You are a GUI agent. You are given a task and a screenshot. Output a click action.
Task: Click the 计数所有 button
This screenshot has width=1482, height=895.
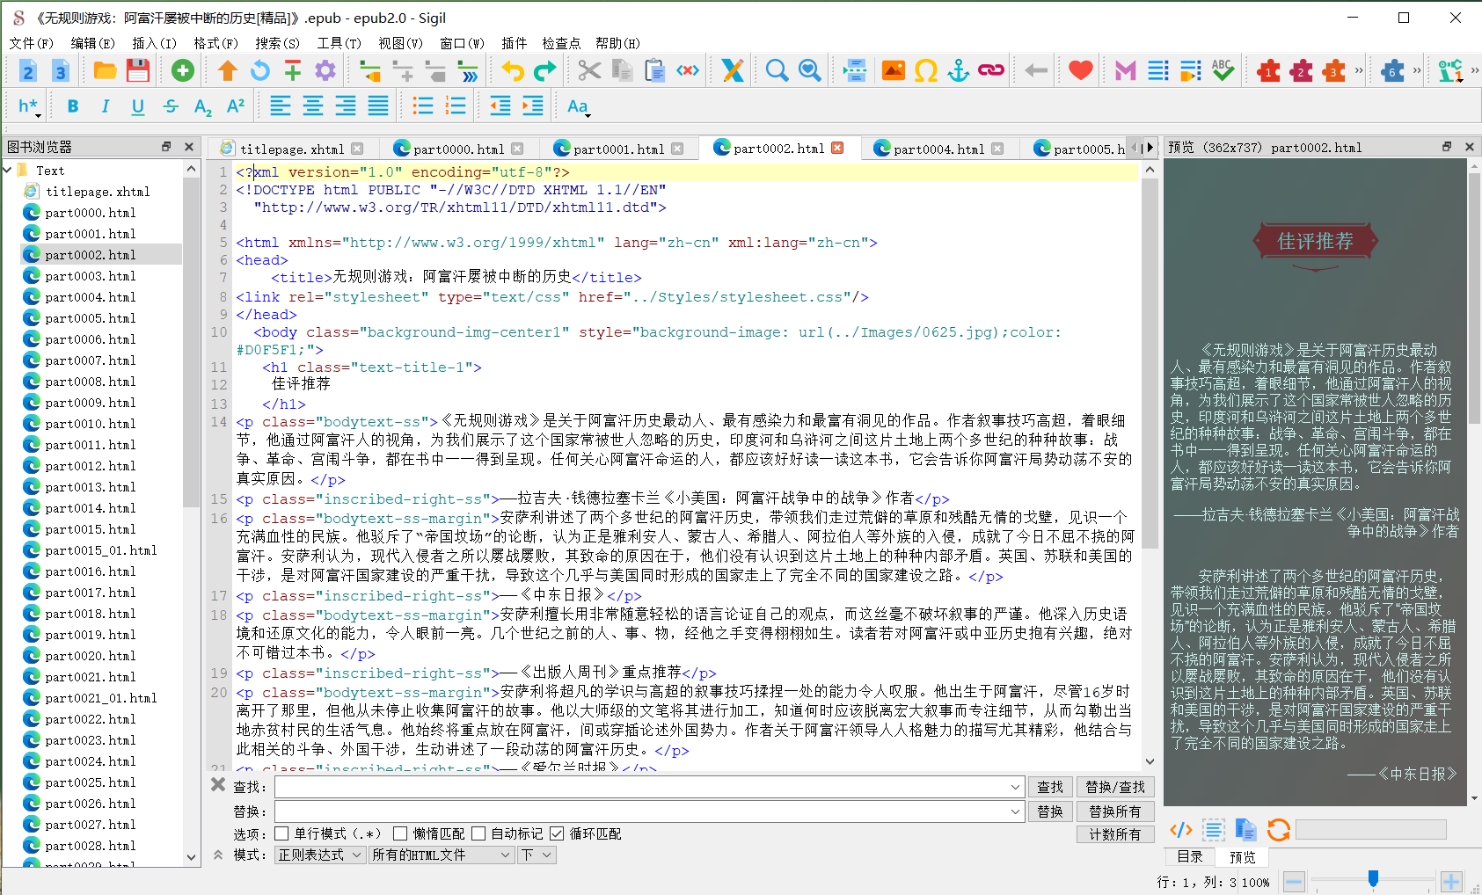1115,833
